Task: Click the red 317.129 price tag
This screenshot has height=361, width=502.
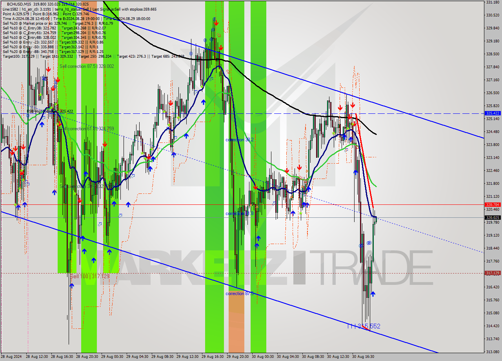Action: (x=493, y=273)
